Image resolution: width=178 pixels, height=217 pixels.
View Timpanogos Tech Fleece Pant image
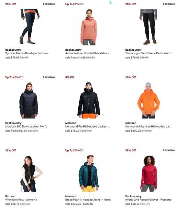(149, 27)
